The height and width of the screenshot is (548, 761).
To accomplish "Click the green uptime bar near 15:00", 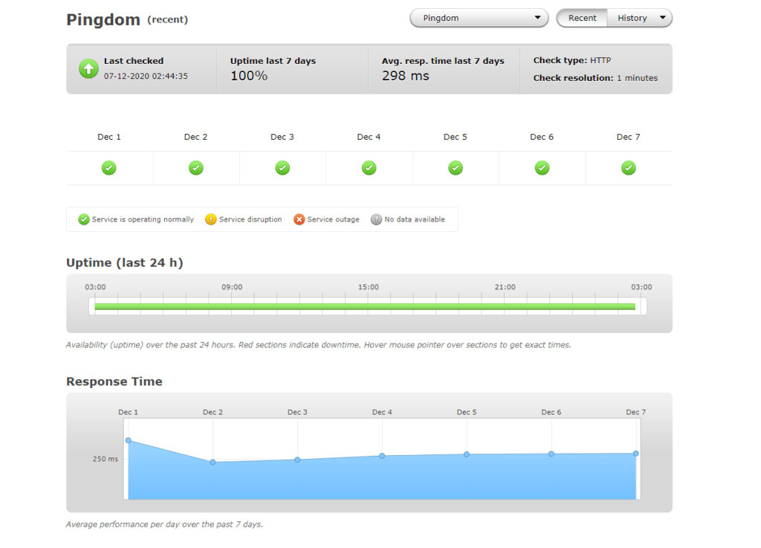I will 369,306.
